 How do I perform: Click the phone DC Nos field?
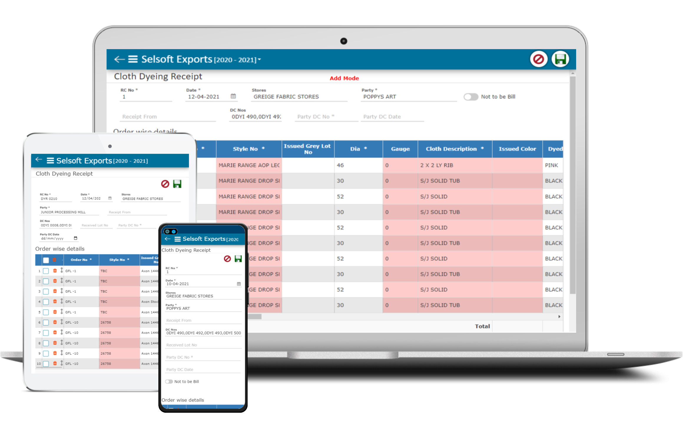203,333
